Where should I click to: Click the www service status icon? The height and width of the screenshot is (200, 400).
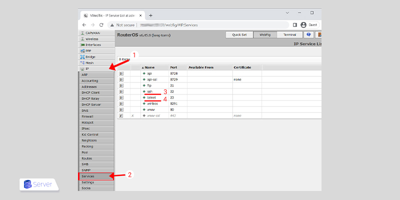click(144, 109)
